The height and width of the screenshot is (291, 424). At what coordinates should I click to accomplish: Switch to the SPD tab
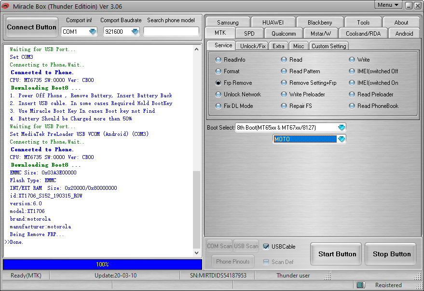[x=249, y=34]
